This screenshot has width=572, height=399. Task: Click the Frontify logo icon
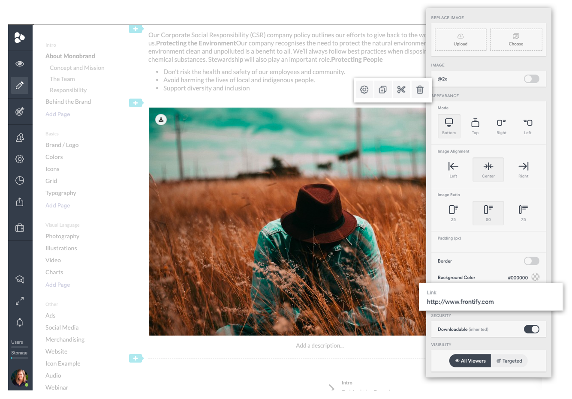click(x=20, y=38)
